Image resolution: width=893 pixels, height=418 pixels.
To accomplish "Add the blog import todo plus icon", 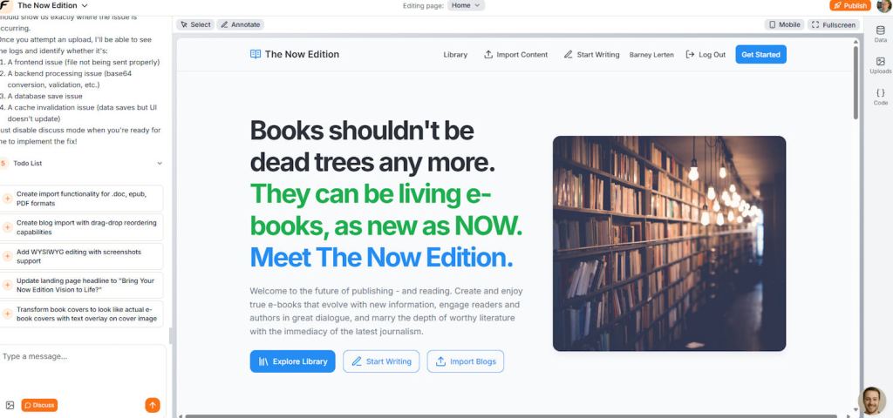I will click(x=7, y=227).
